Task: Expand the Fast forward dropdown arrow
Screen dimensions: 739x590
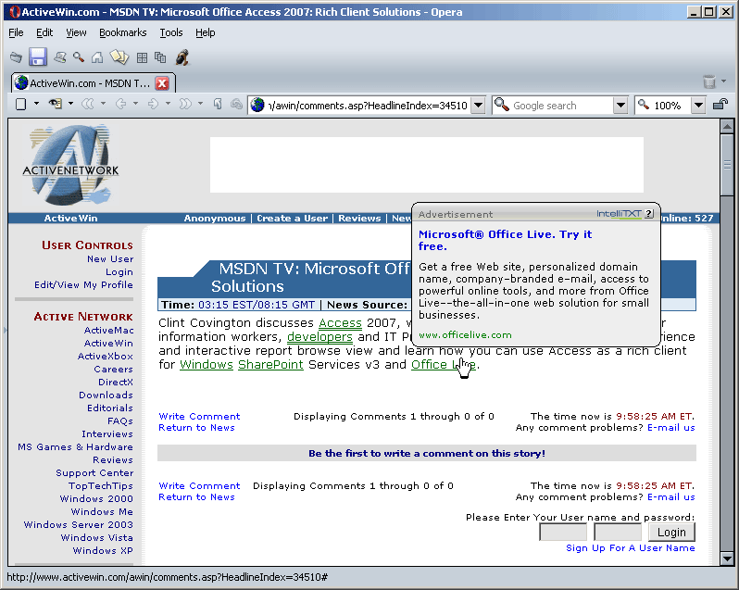Action: [x=200, y=104]
